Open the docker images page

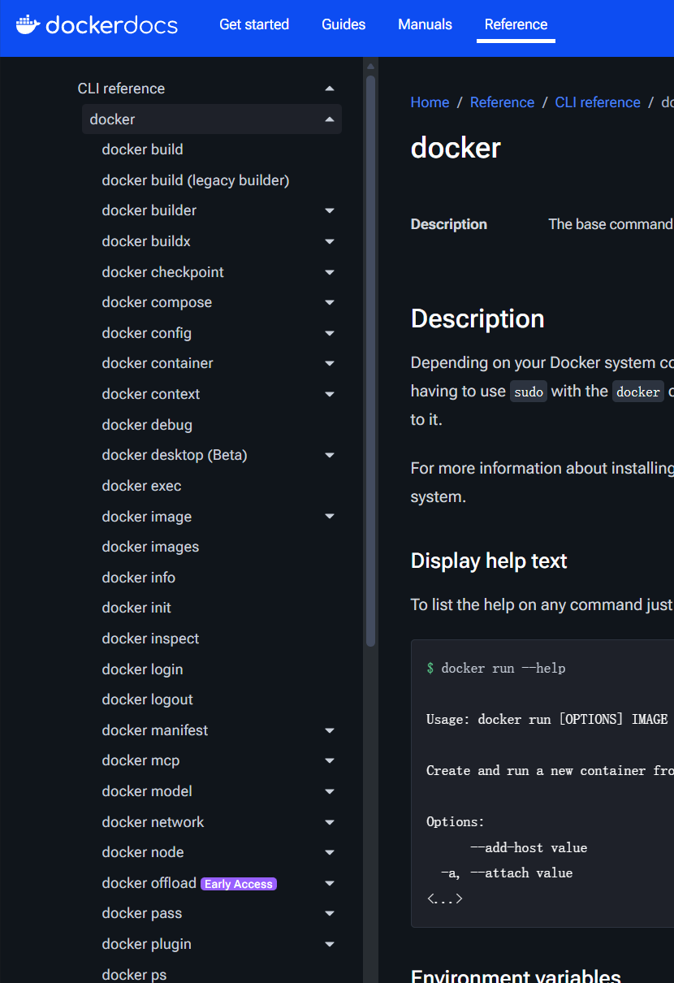[150, 547]
